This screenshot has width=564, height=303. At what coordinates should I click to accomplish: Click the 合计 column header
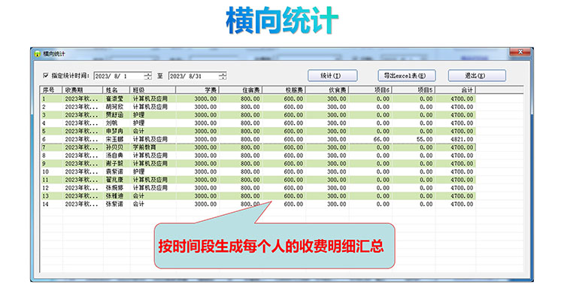coord(456,90)
